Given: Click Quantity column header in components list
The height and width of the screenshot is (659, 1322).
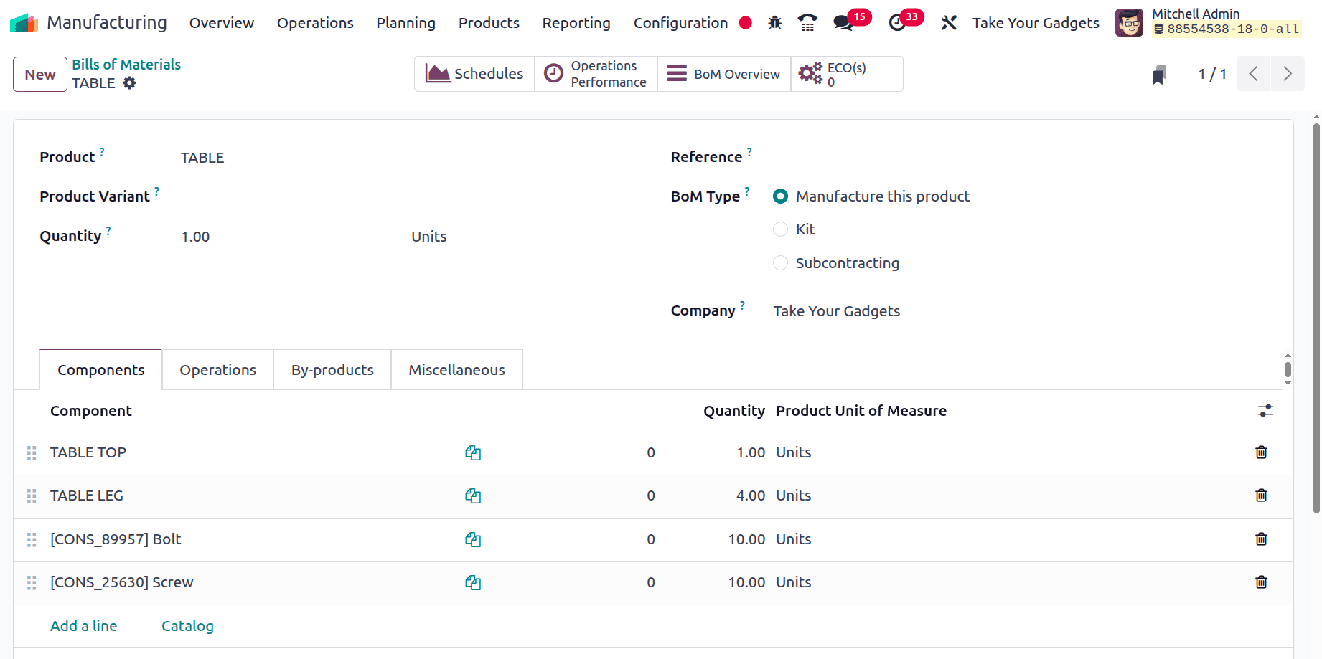Looking at the screenshot, I should pos(734,411).
